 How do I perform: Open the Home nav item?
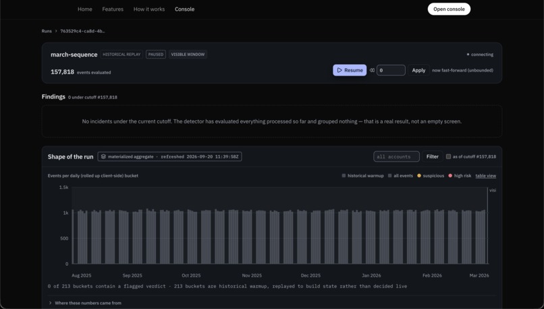(84, 9)
